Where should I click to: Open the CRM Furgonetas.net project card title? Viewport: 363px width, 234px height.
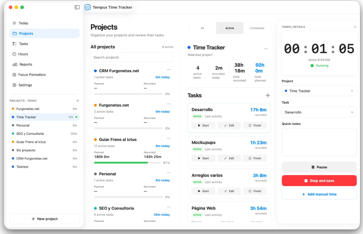coord(119,71)
